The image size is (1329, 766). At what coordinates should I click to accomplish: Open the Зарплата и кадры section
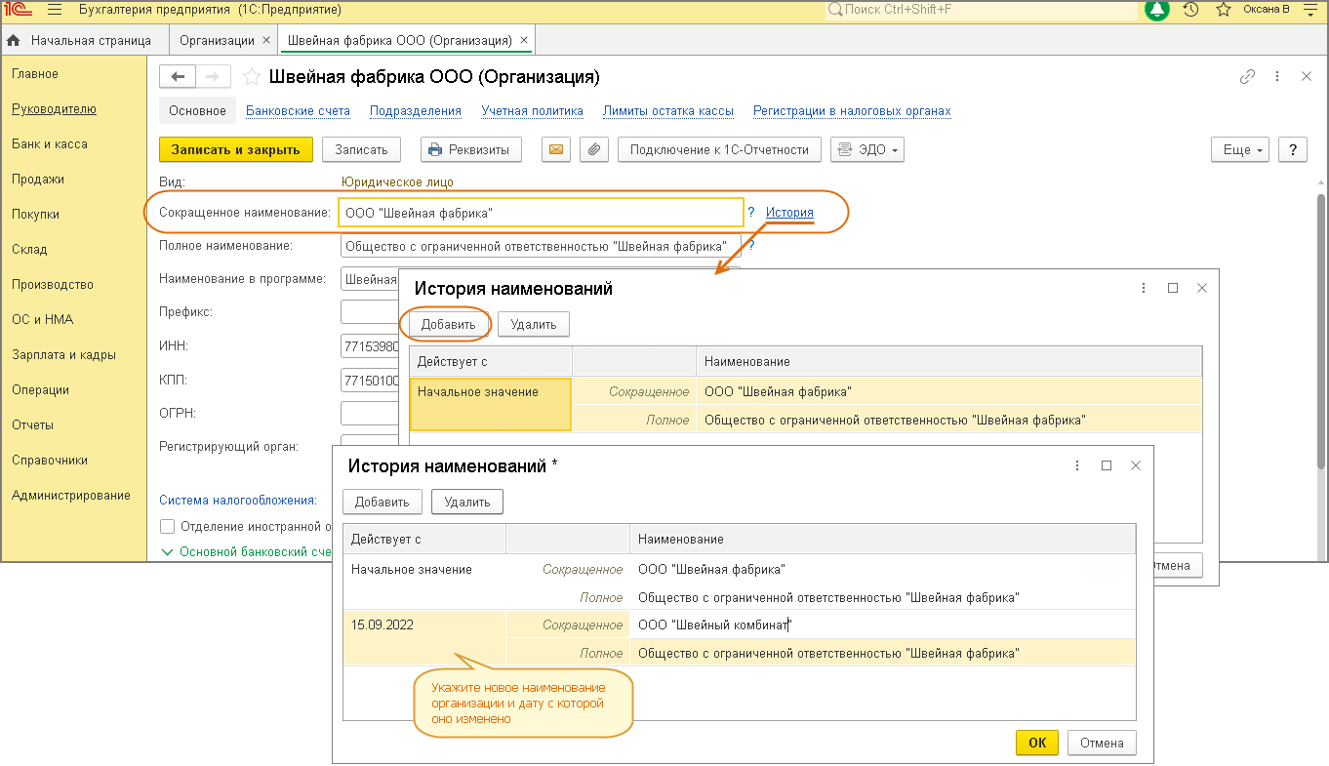pyautogui.click(x=63, y=355)
